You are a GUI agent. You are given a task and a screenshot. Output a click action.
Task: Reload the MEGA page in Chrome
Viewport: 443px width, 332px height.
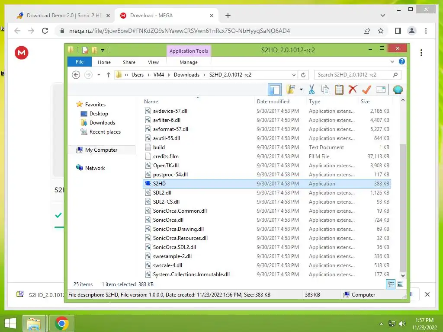(45, 31)
